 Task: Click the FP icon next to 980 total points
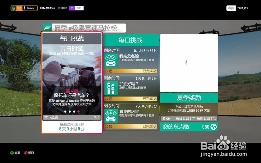pyautogui.click(x=213, y=127)
